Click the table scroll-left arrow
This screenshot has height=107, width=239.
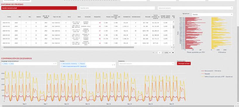[x=2, y=47]
